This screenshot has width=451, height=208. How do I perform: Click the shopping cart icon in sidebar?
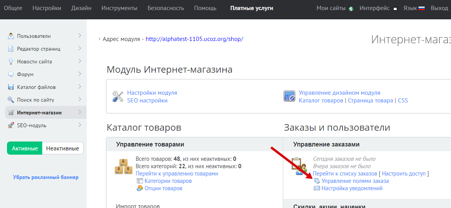click(x=11, y=113)
